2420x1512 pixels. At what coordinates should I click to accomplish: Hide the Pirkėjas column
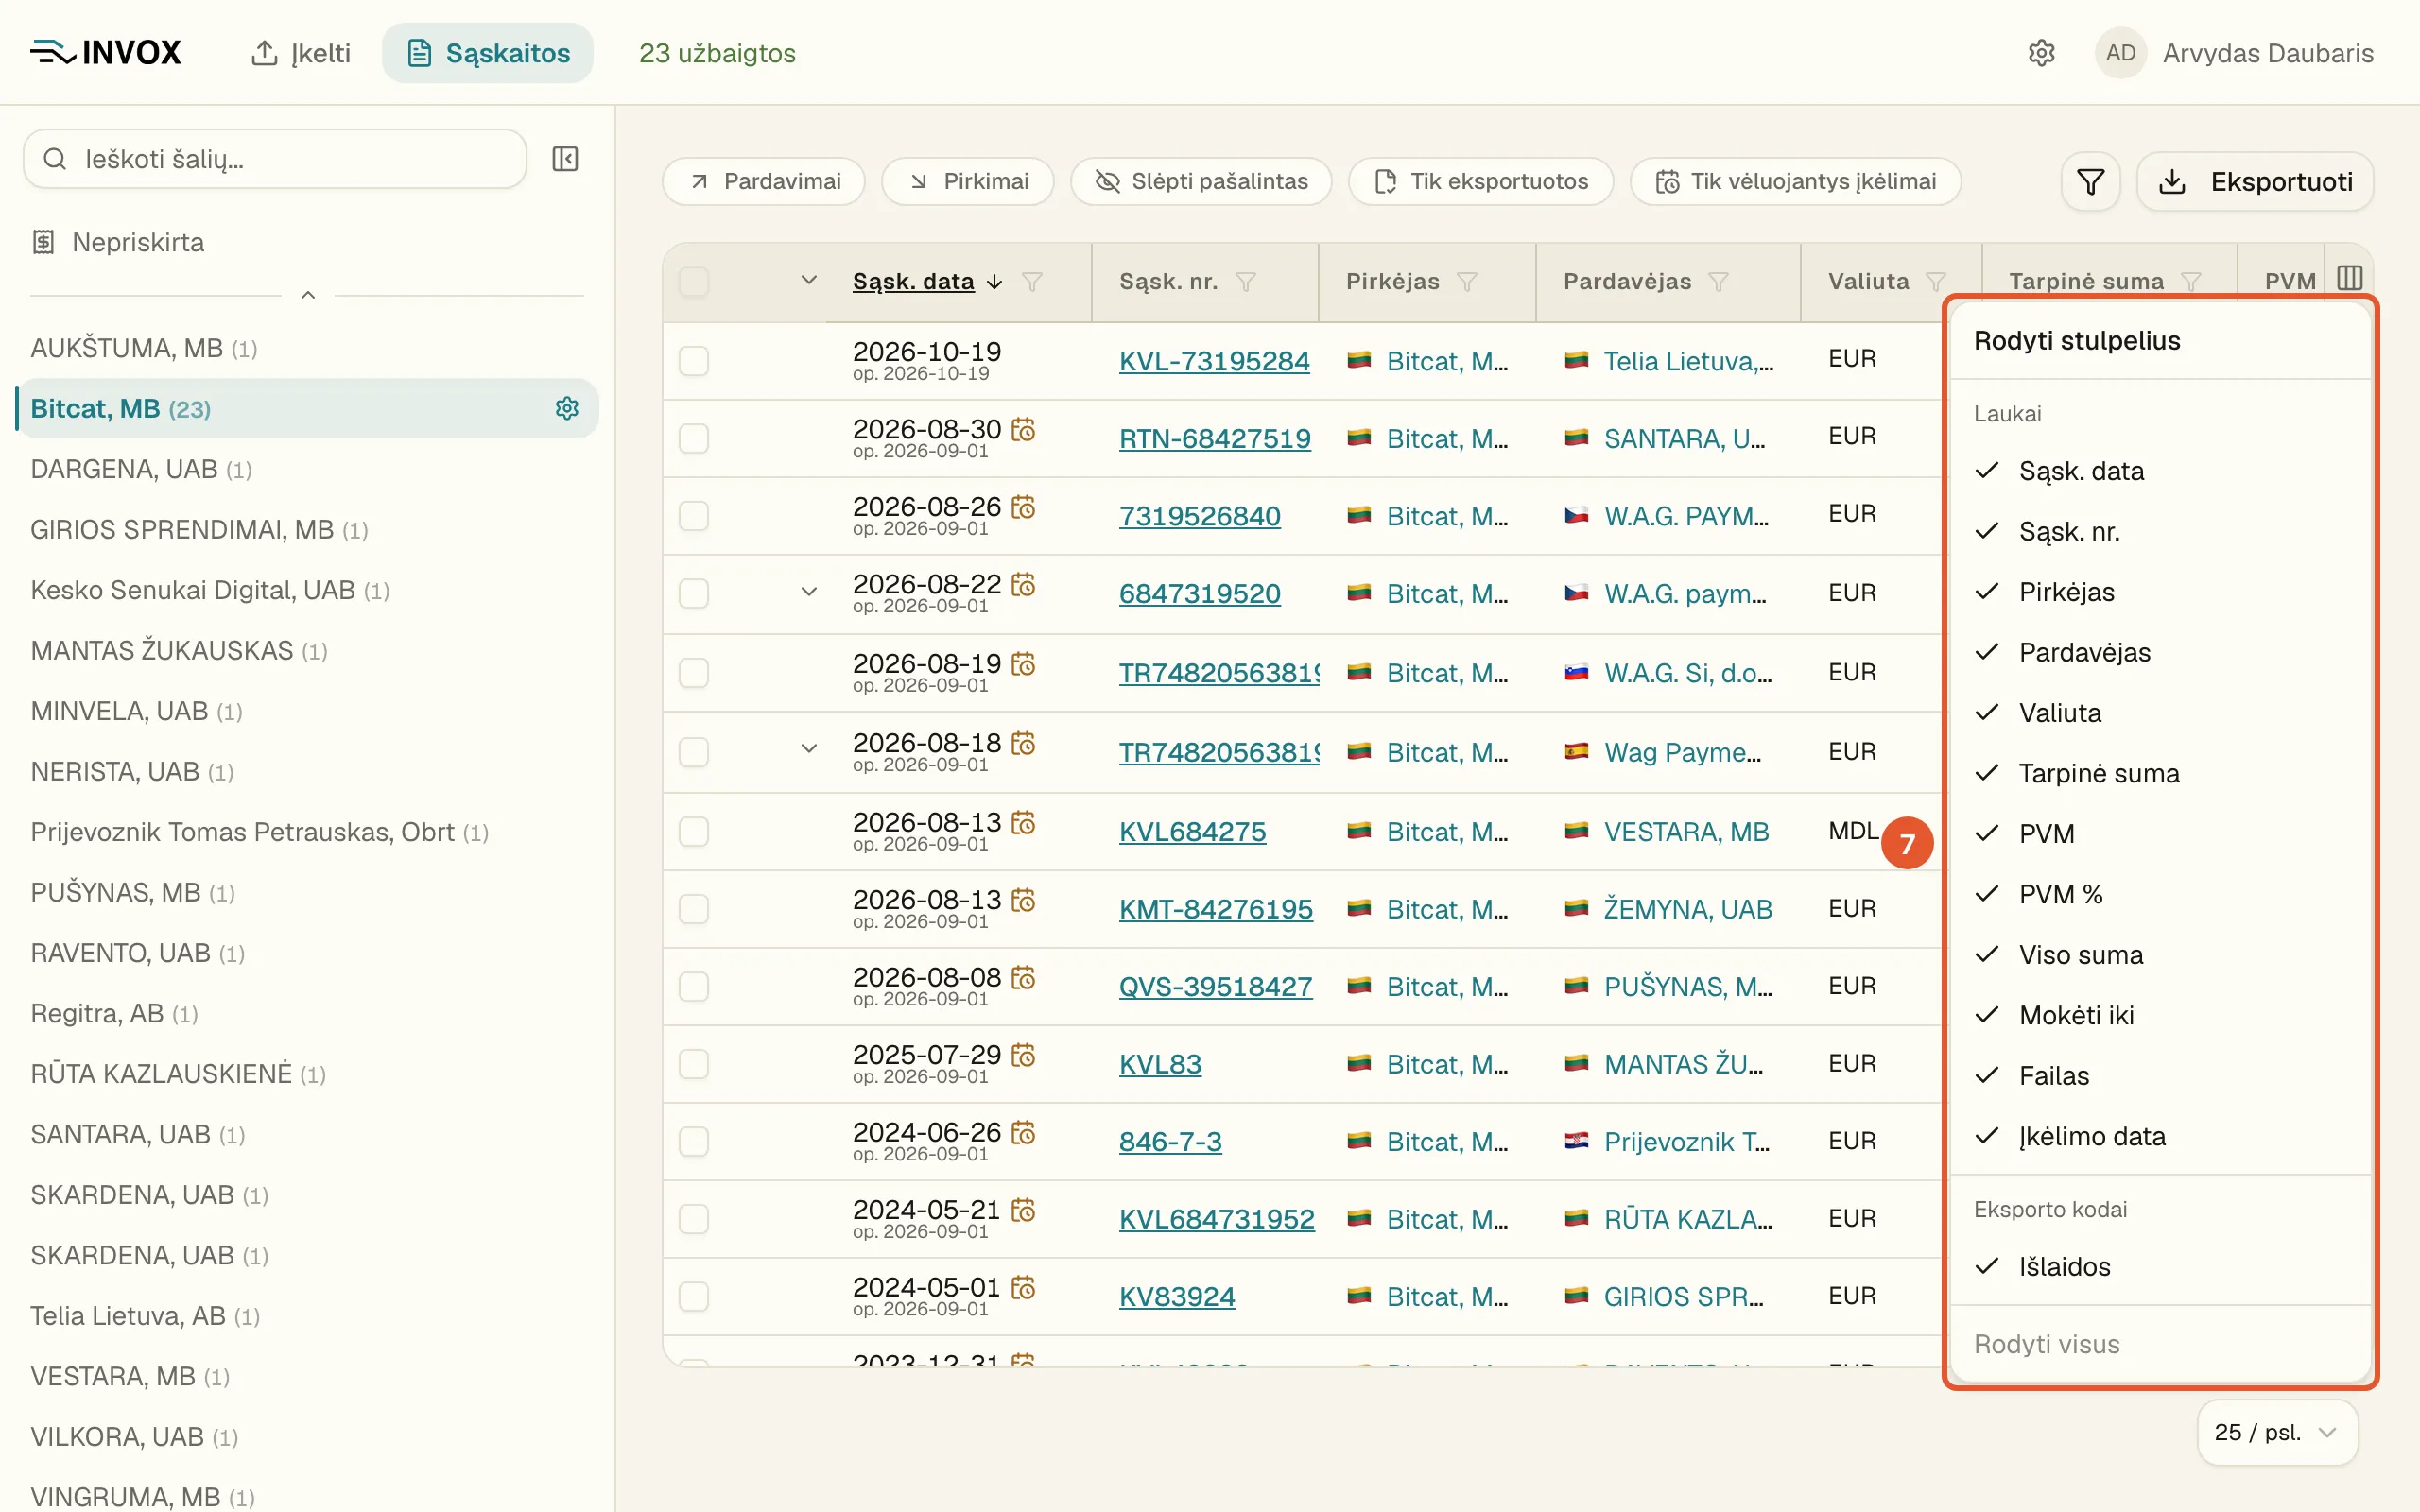pyautogui.click(x=2160, y=592)
